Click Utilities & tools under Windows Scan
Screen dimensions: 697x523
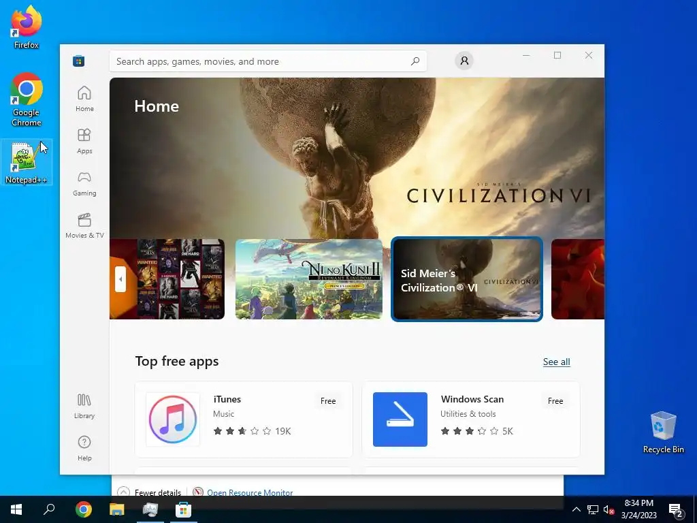pos(468,414)
